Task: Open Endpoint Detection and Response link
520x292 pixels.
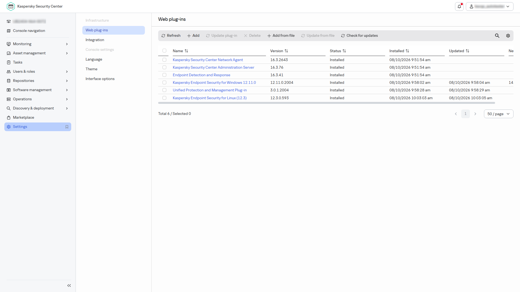Action: 201,75
